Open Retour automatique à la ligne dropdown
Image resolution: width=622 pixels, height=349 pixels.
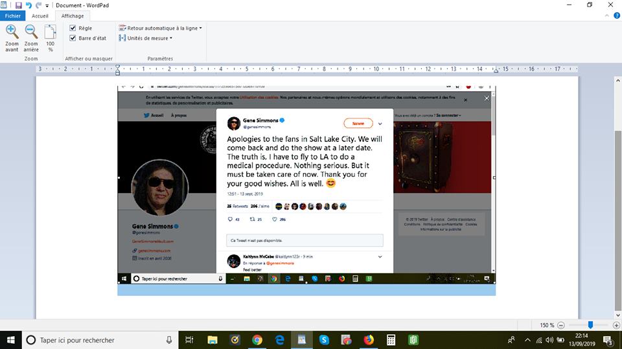tap(161, 28)
